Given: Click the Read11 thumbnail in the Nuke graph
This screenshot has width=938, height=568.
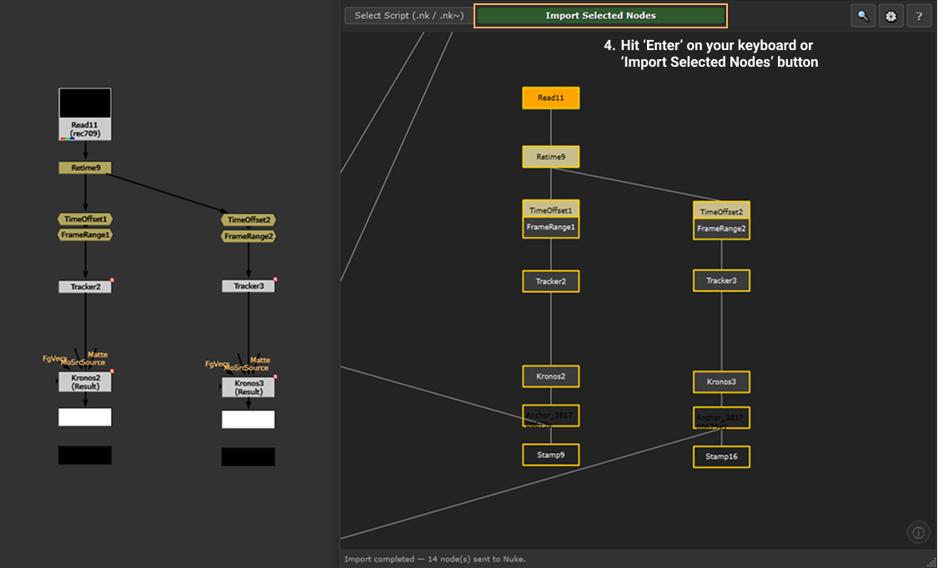Looking at the screenshot, I should coord(85,103).
